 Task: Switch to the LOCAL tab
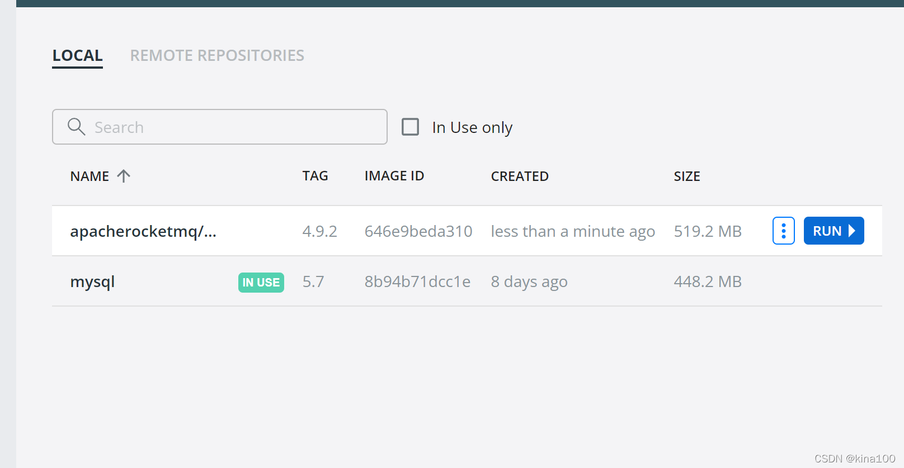[x=77, y=56]
